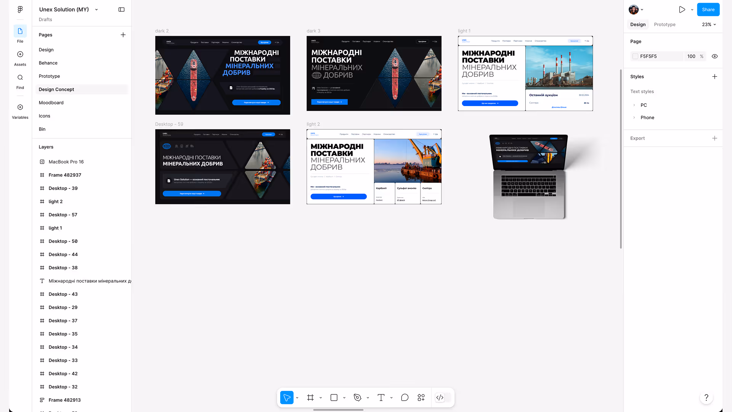Open the File panel icon
732x412 pixels.
[x=20, y=31]
